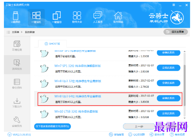Click 镜像大小: 2.81GB text
Image resolution: width=194 pixels, height=138 pixels.
tap(139, 72)
